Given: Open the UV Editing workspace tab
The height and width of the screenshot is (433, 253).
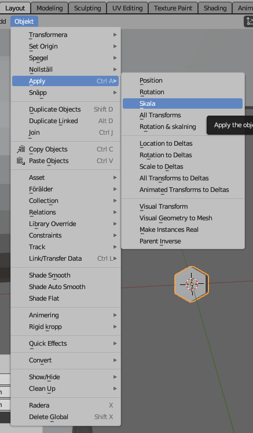Looking at the screenshot, I should tap(127, 8).
